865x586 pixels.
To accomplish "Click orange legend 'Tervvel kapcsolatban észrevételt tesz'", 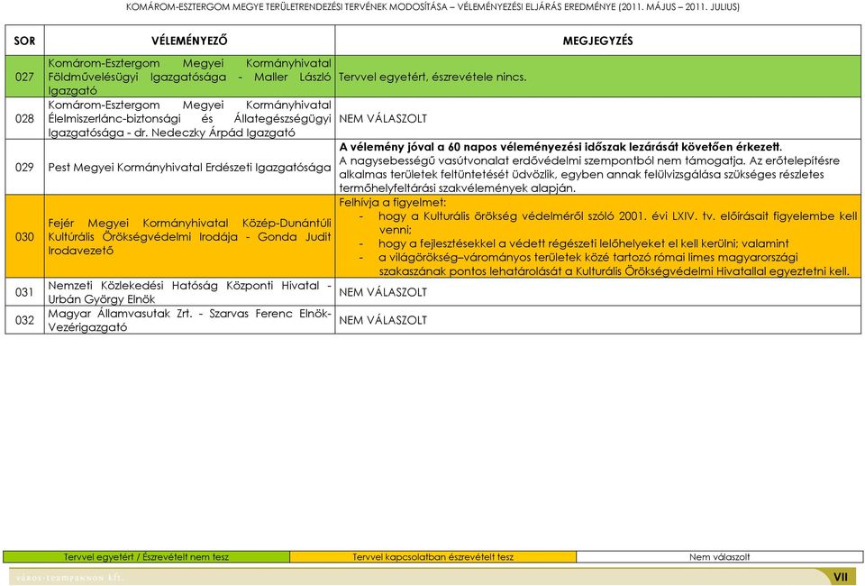I will pyautogui.click(x=433, y=557).
